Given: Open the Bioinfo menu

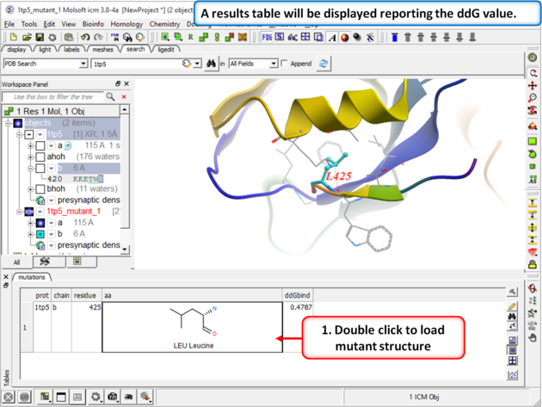Looking at the screenshot, I should pyautogui.click(x=94, y=24).
